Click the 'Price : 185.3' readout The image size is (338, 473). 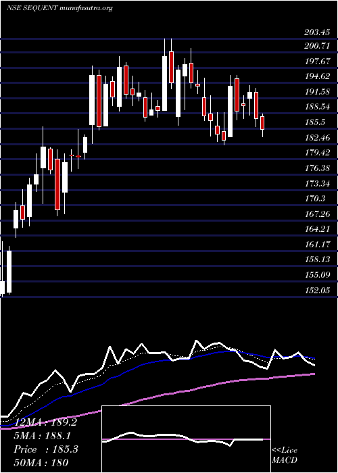coord(46,449)
